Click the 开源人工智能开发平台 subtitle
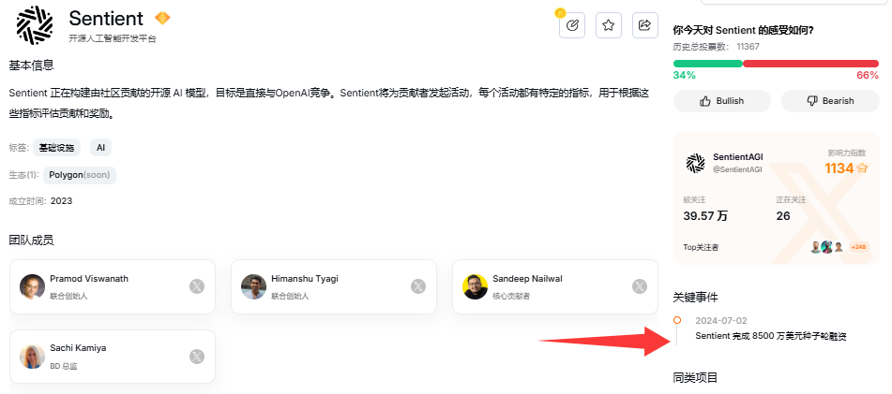The height and width of the screenshot is (394, 892). point(113,38)
